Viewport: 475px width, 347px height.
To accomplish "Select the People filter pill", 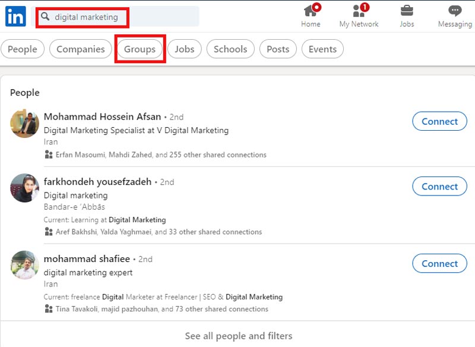I will [23, 49].
